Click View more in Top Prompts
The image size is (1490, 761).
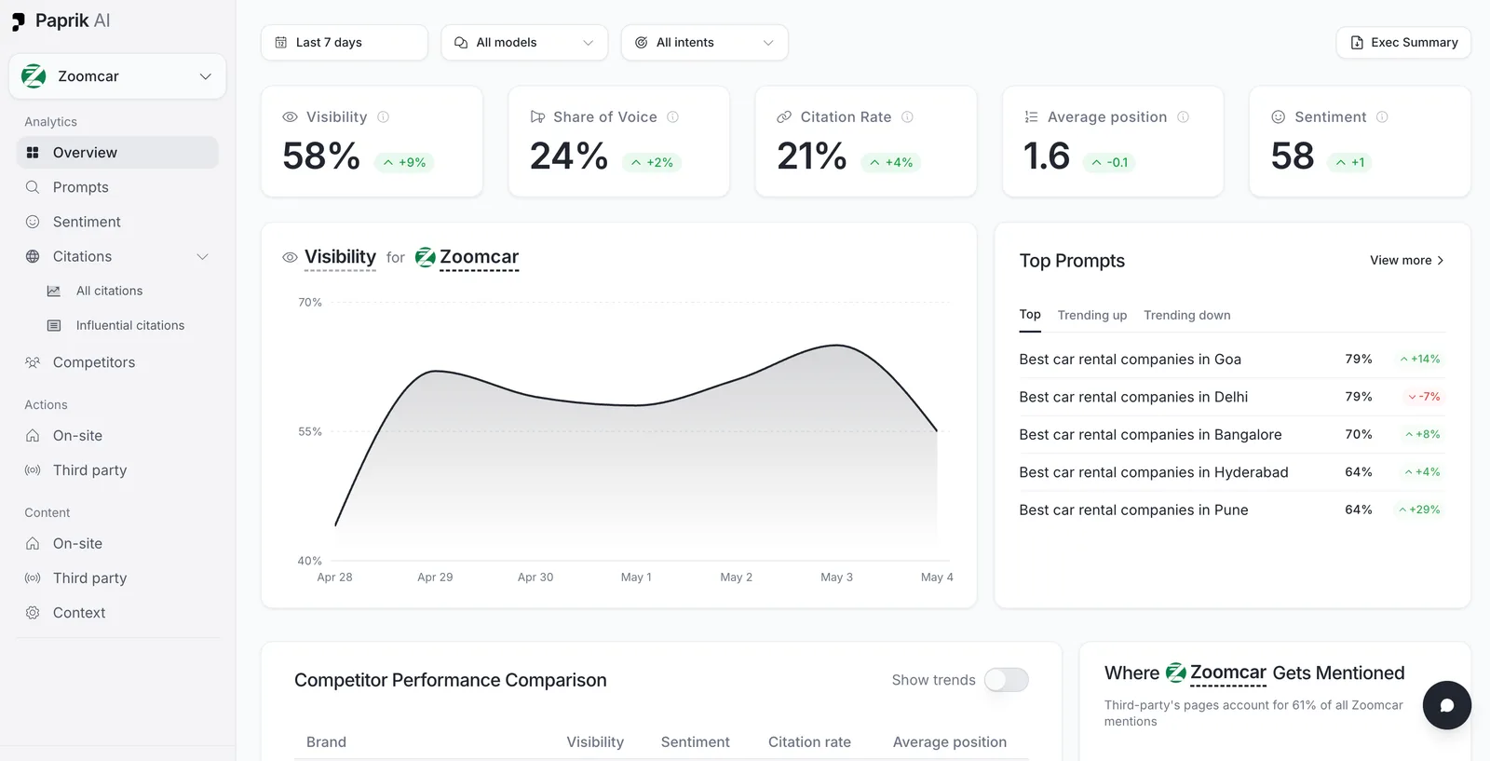pos(1407,261)
